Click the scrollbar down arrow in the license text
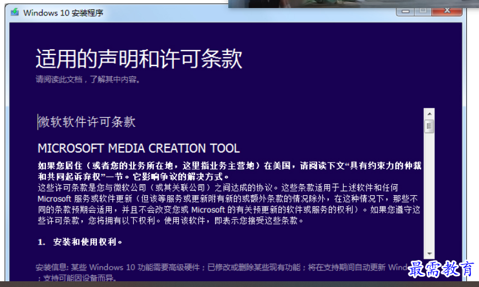 pos(429,253)
